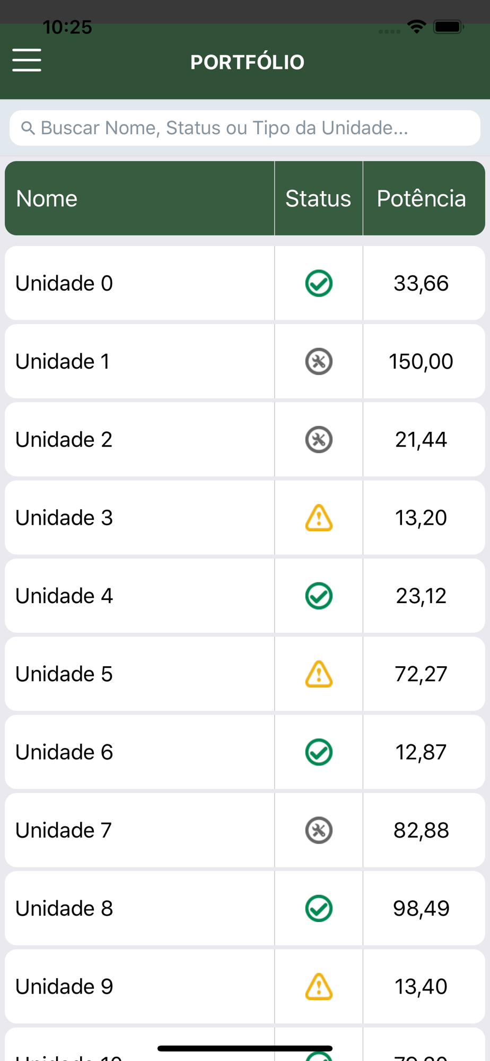The image size is (490, 1061).
Task: Sort by the Status column header
Action: tap(318, 198)
